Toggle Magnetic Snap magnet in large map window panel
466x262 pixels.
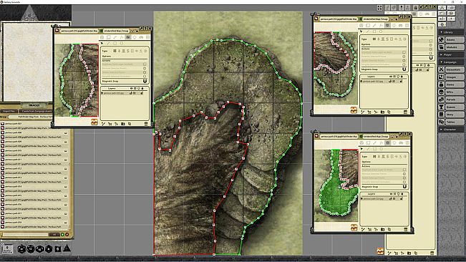pyautogui.click(x=431, y=58)
